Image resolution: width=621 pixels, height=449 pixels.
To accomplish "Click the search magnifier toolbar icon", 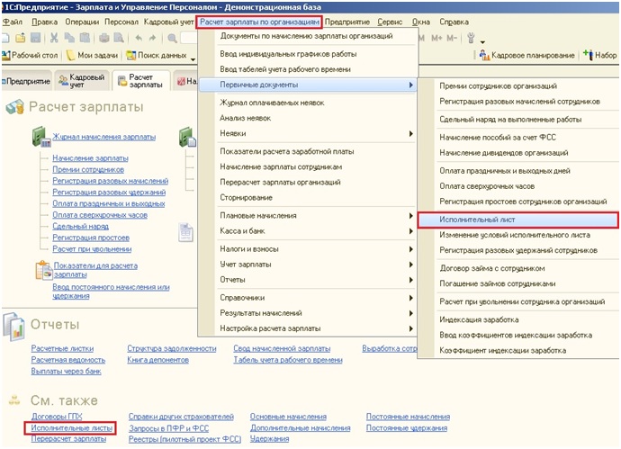I will pyautogui.click(x=172, y=38).
